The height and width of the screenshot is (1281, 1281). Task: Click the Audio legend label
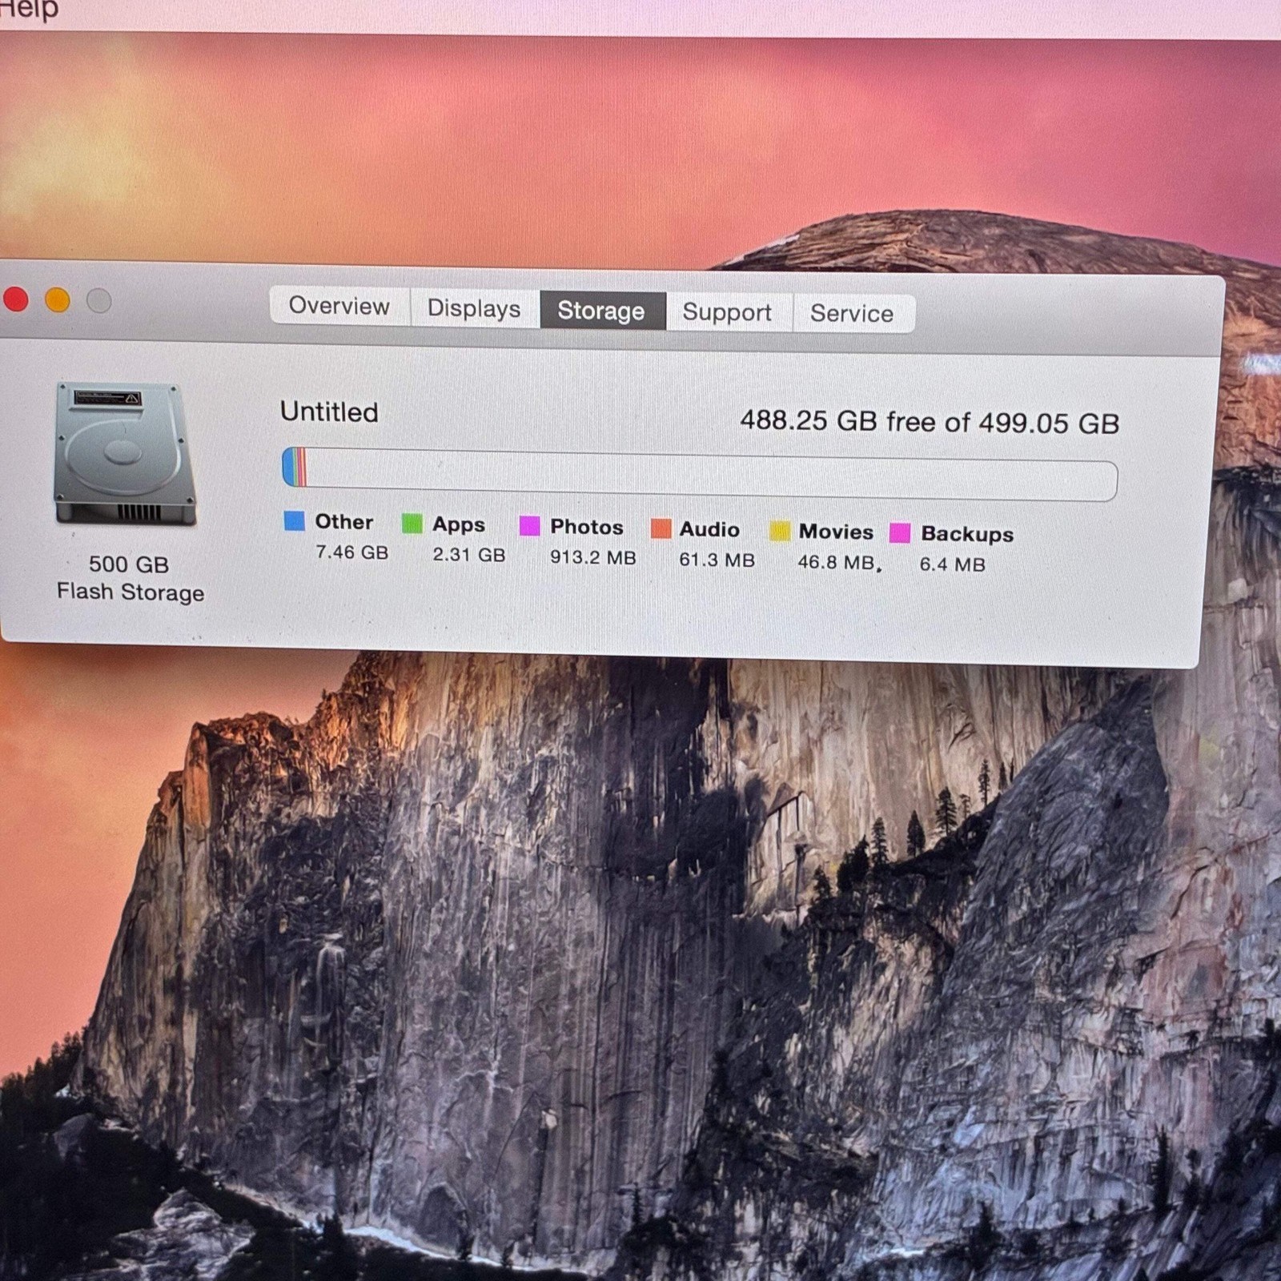(709, 529)
